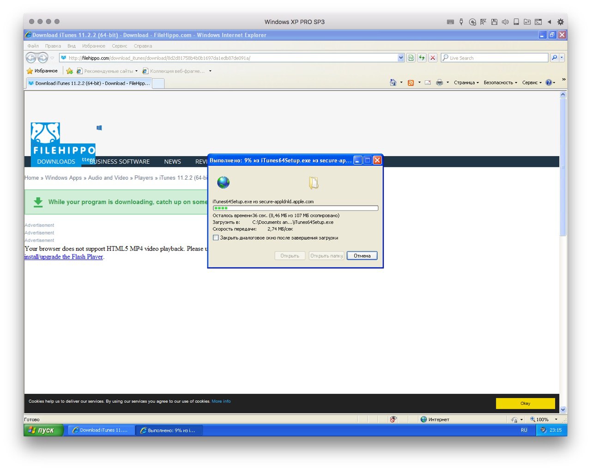Expand the Рекомендуемые сайты dropdown
591x470 pixels.
pos(136,71)
